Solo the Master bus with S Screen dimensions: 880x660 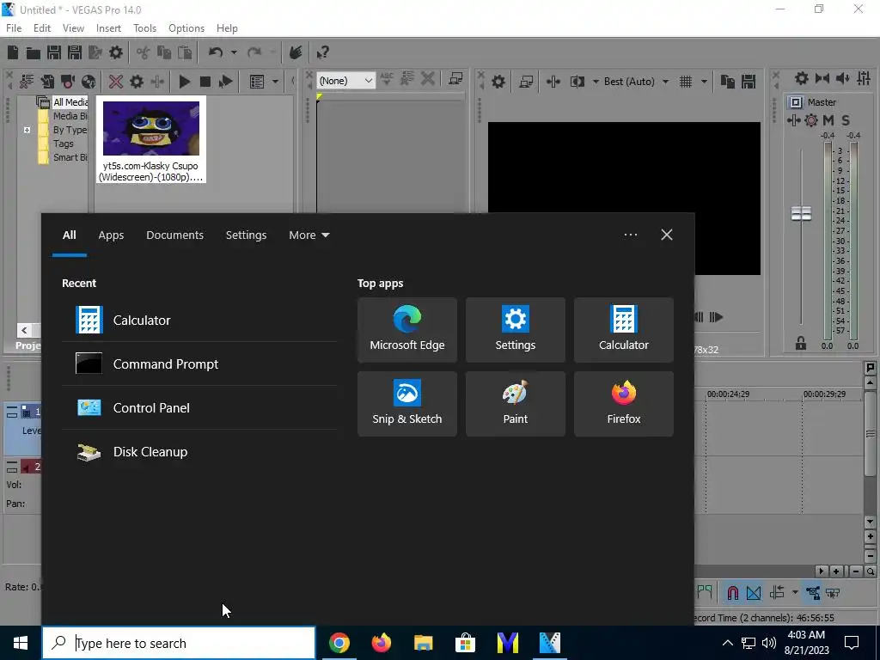(x=846, y=120)
